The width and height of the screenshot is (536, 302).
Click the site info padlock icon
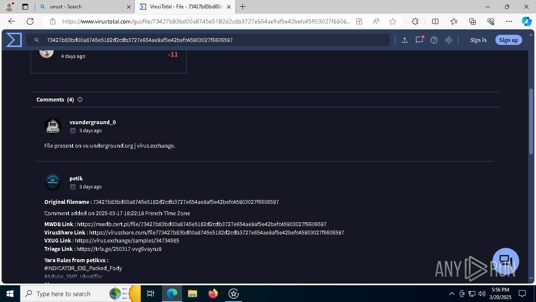(53, 21)
